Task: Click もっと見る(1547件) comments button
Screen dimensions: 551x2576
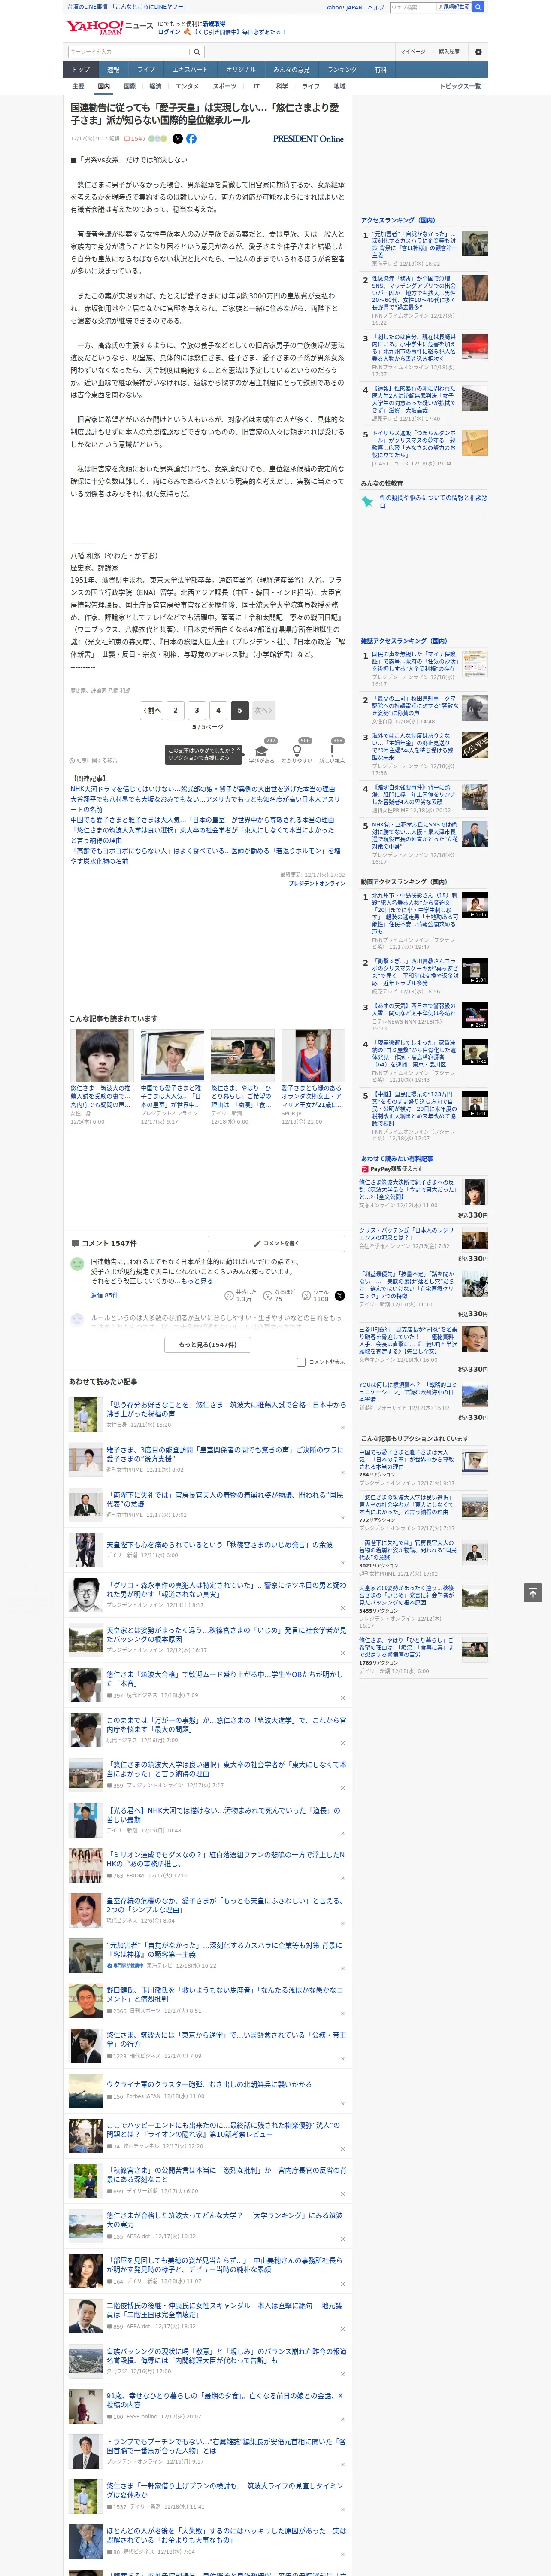Action: coord(208,1345)
